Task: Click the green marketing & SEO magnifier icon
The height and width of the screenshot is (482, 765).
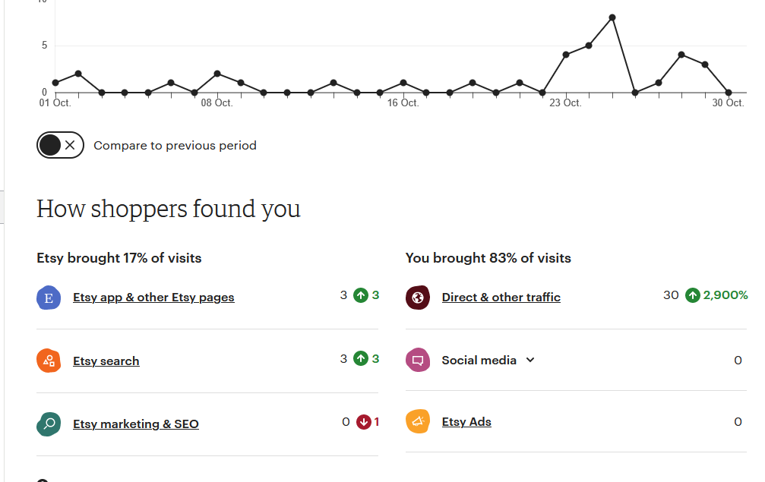Action: 49,424
